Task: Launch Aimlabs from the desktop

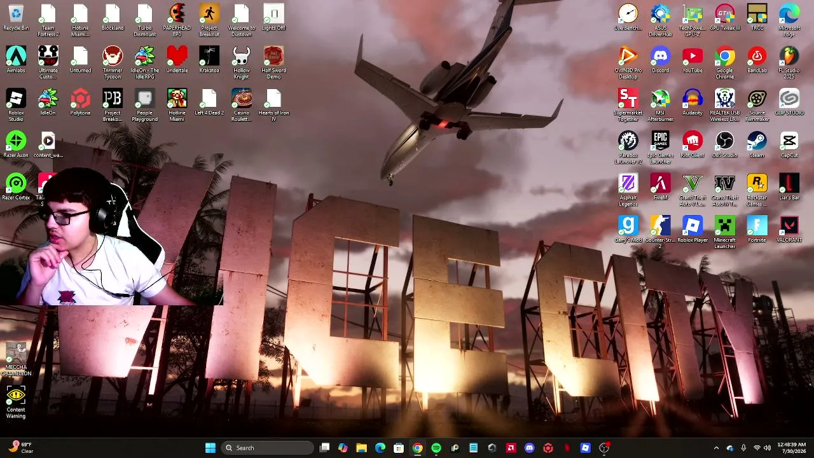Action: tap(16, 60)
